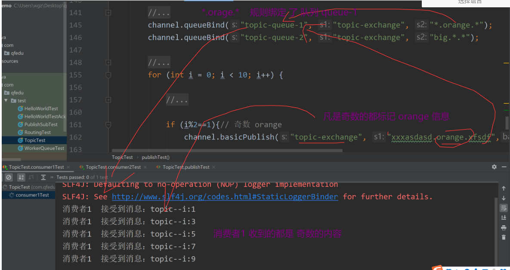Hide the Run tool window with the minimize dash

[x=504, y=167]
